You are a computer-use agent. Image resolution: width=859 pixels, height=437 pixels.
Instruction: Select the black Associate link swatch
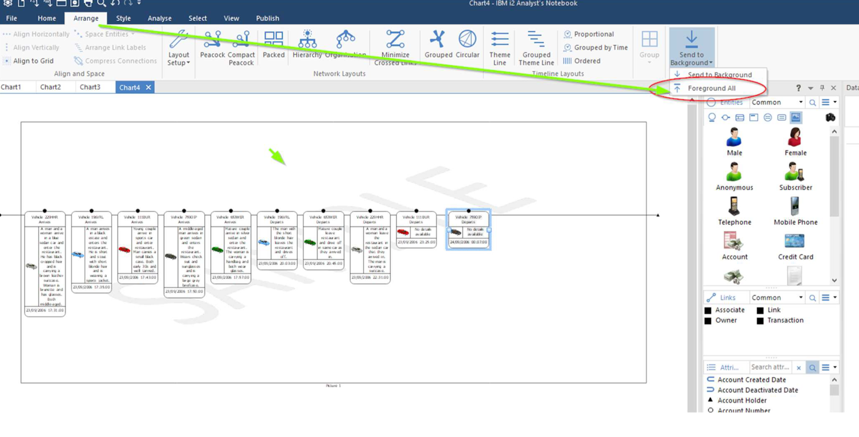pos(708,310)
